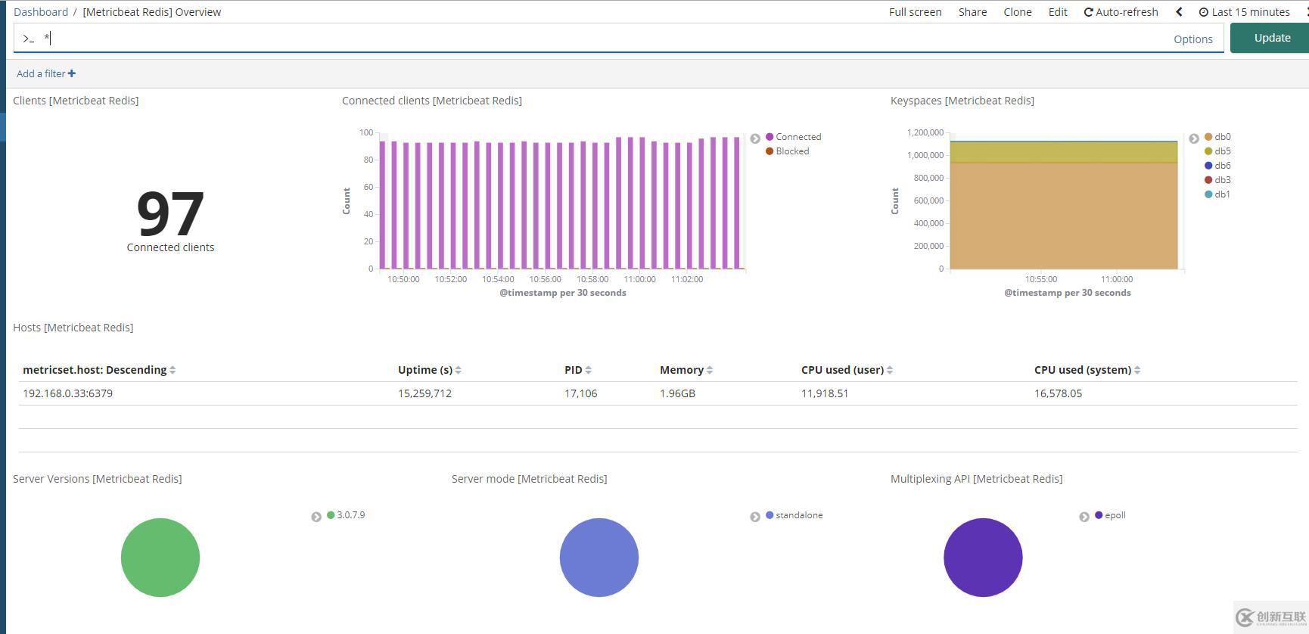Click memory value 1.96GB
The image size is (1309, 634).
tap(677, 393)
